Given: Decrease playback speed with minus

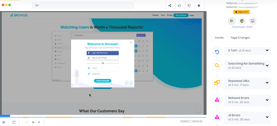Looking at the screenshot, I should 27,122.
